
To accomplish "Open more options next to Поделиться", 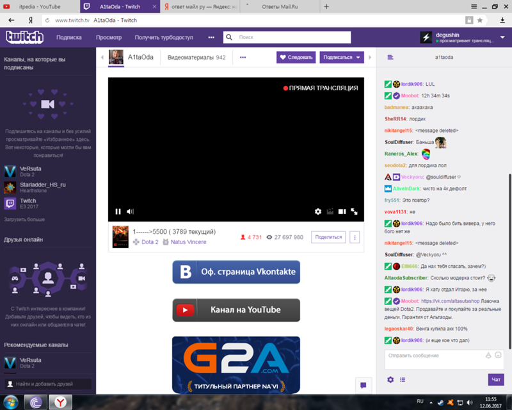I will tap(355, 236).
